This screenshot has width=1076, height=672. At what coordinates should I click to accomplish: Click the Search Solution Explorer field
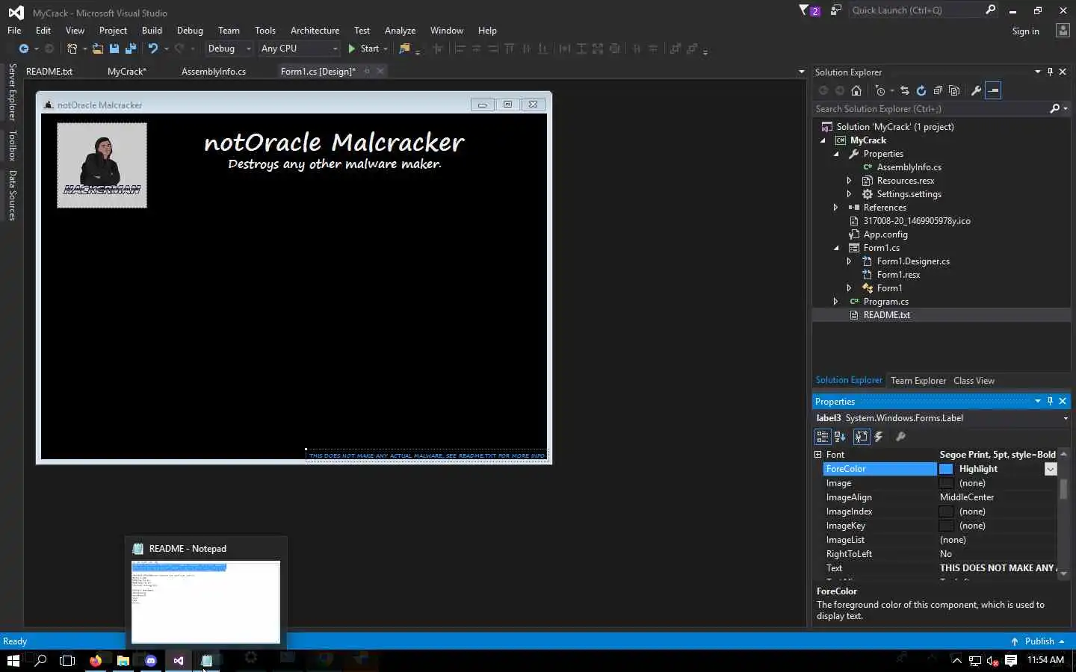click(931, 108)
